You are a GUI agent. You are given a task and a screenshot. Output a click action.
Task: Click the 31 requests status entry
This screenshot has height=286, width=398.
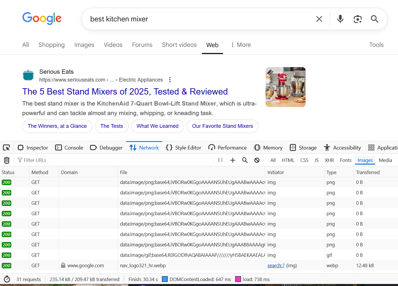[28, 279]
